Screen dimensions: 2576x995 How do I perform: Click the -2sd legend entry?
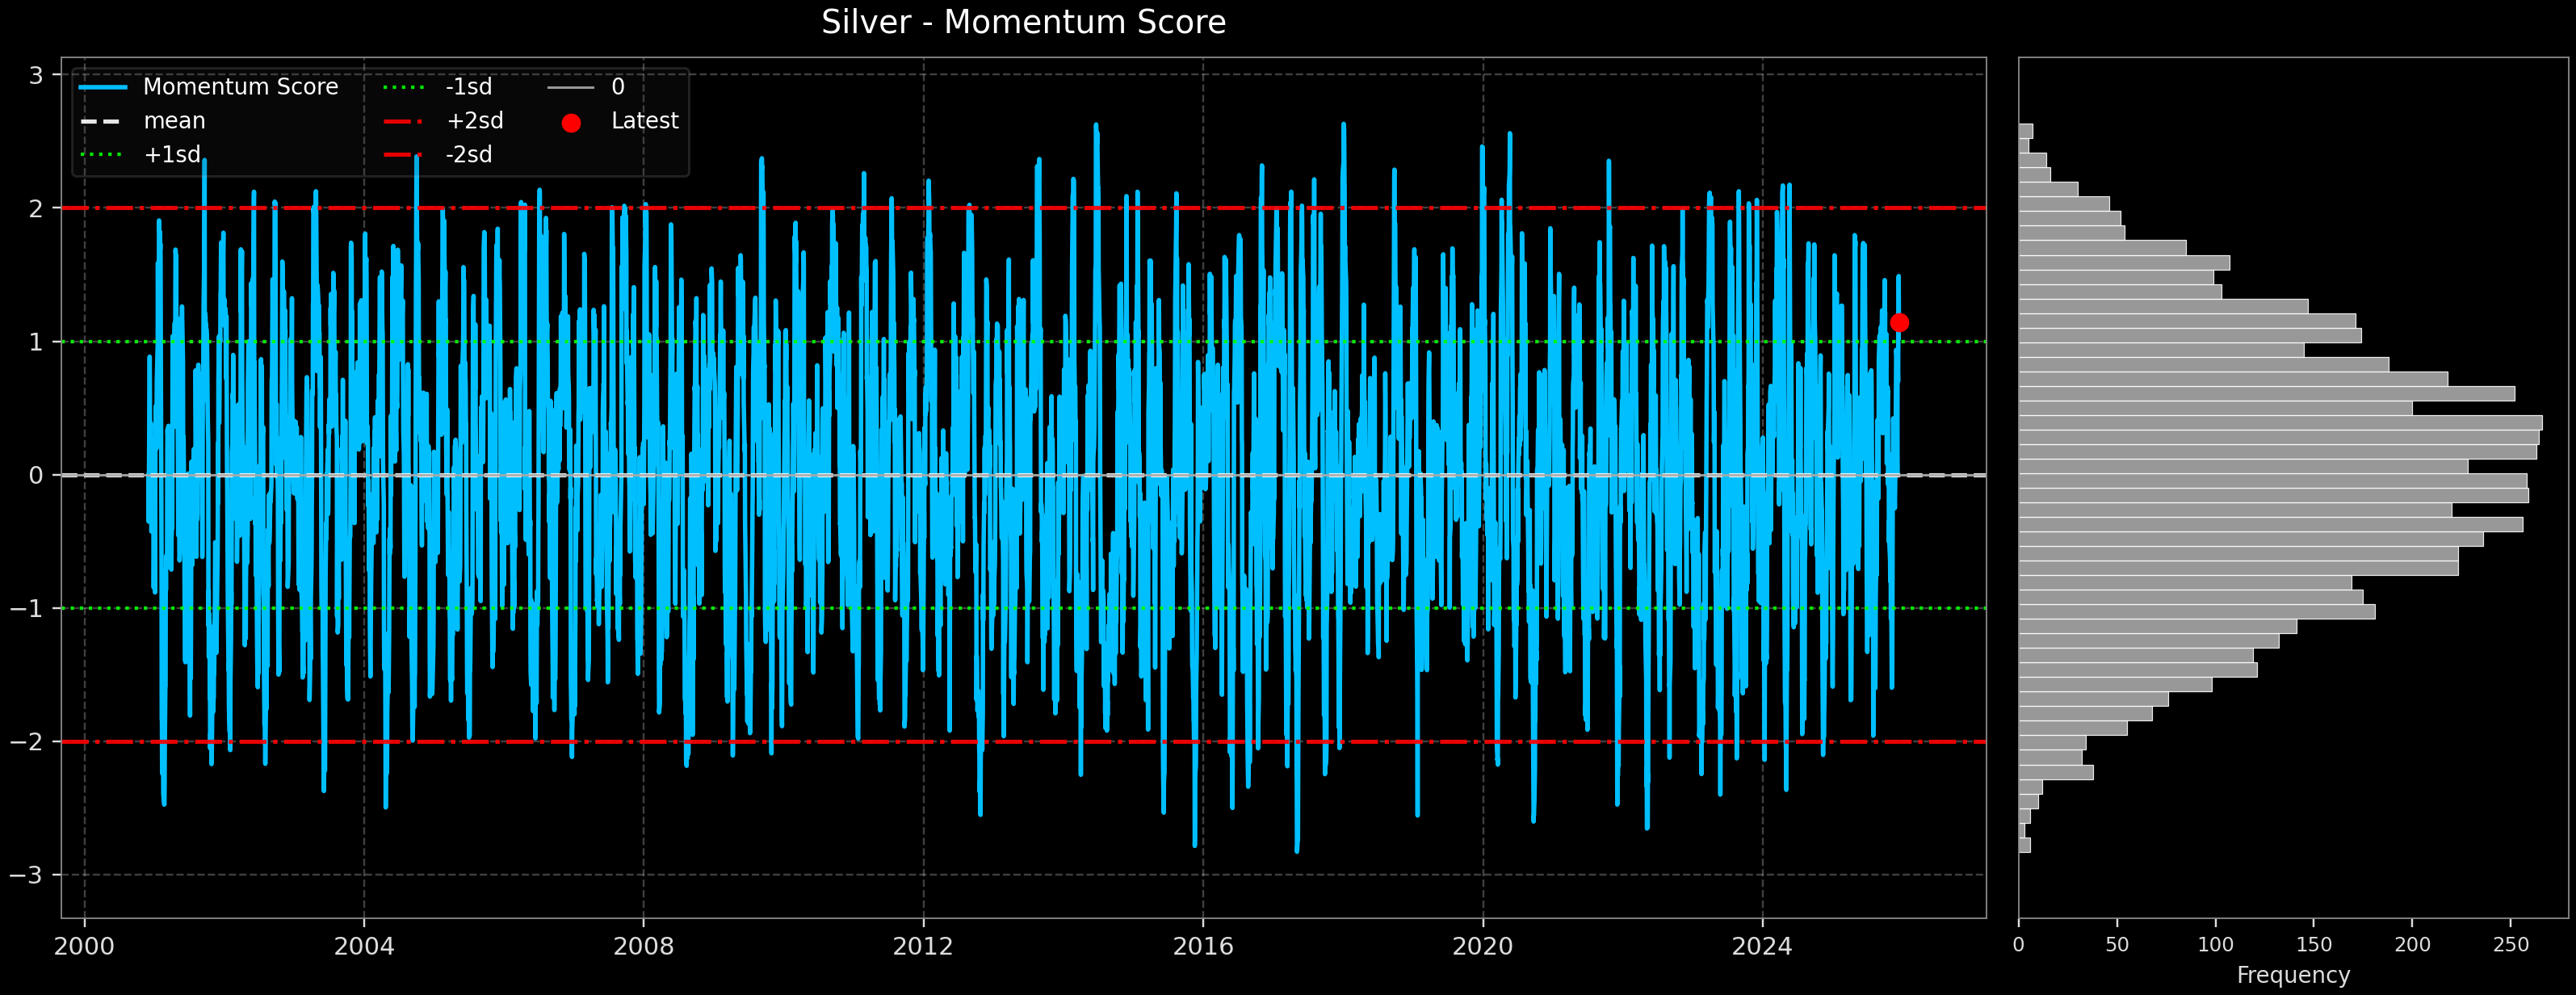point(468,155)
